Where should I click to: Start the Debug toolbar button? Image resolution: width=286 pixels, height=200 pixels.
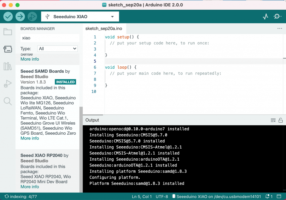point(32,16)
